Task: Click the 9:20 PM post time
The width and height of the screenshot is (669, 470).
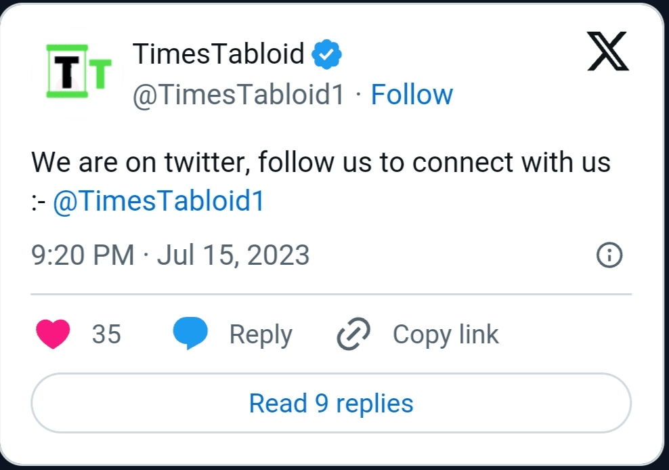Action: [x=83, y=255]
